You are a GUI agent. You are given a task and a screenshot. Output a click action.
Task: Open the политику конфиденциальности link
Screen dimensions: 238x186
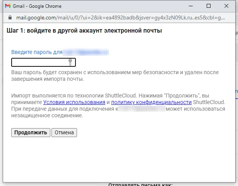pos(151,102)
